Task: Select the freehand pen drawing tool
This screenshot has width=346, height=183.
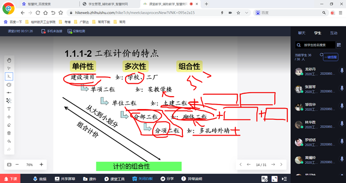Action: pyautogui.click(x=9, y=76)
